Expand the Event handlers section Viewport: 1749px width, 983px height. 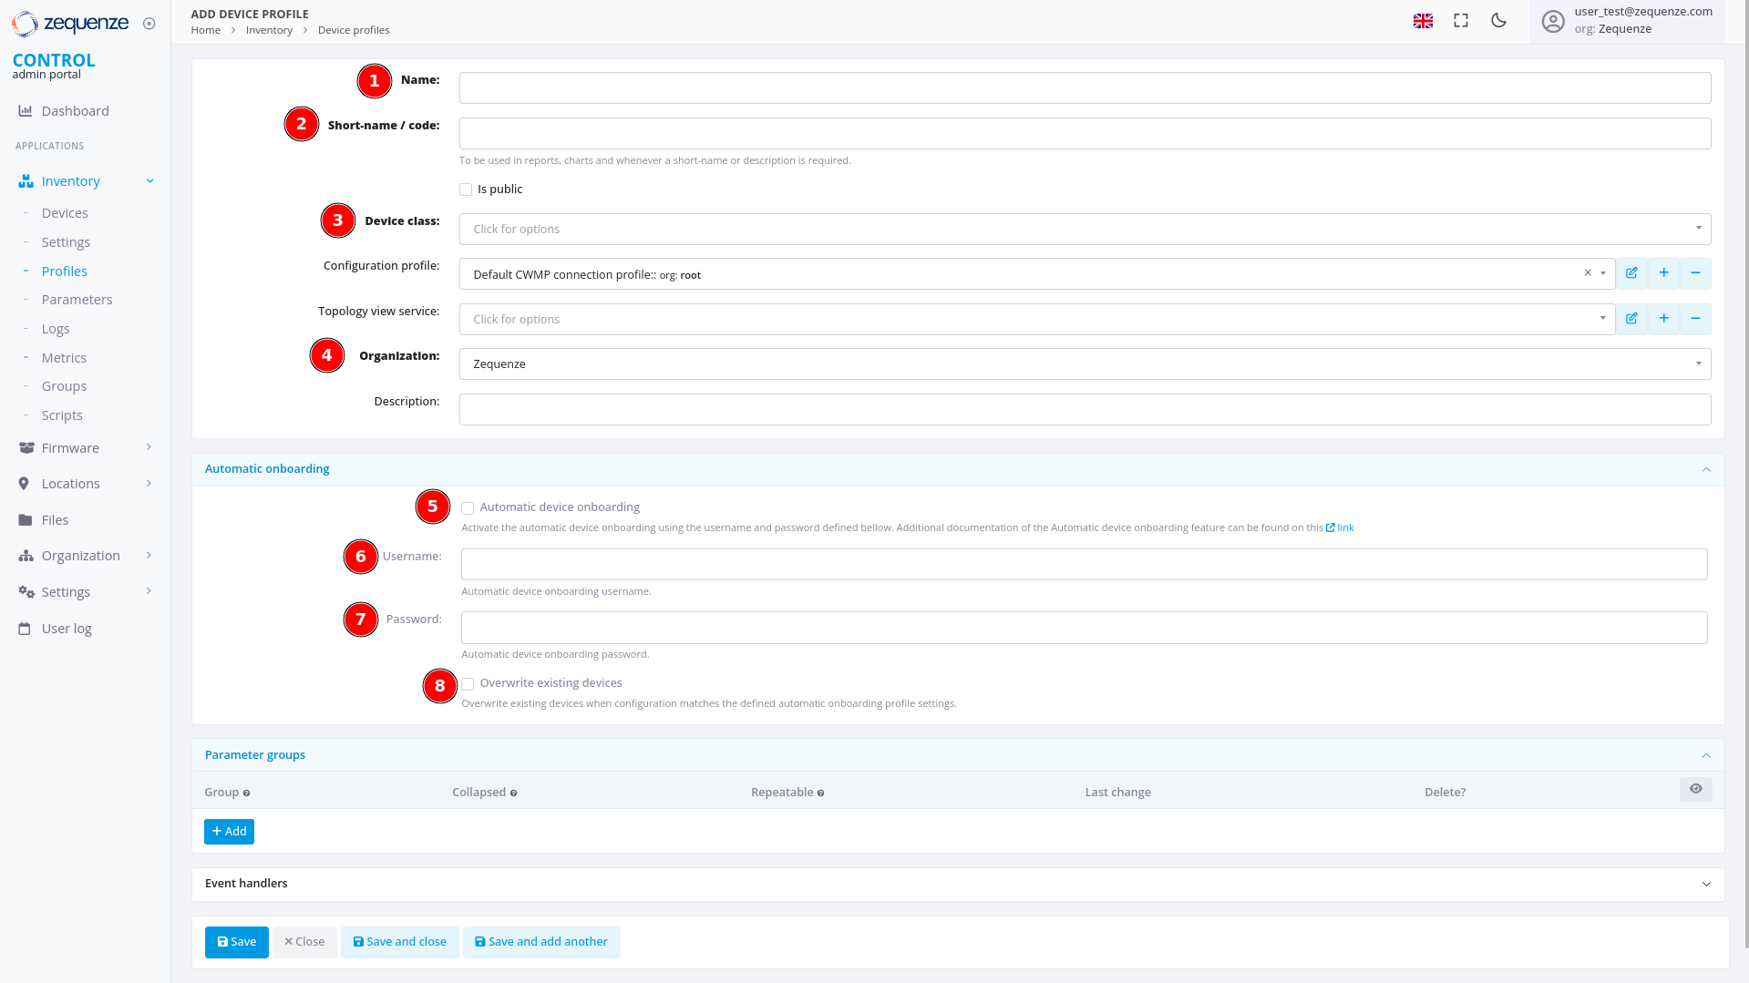957,884
